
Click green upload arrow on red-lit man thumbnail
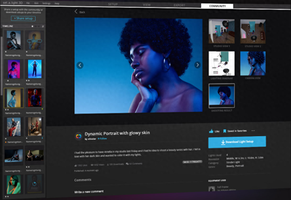pos(42,109)
